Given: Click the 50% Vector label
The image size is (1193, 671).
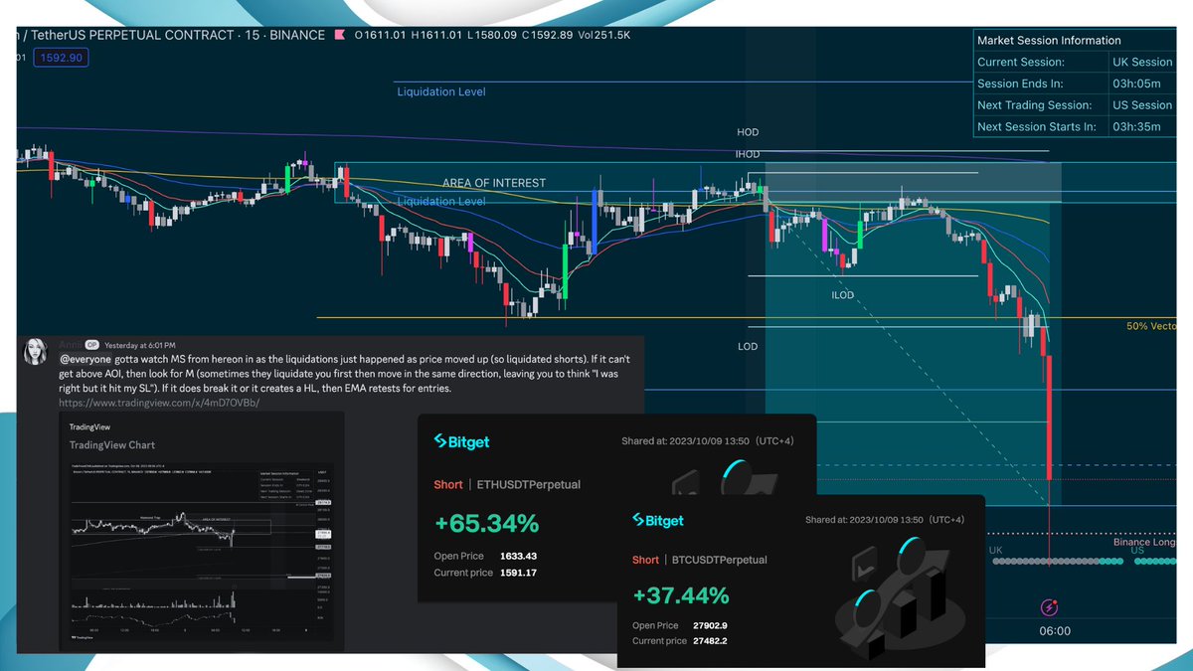Looking at the screenshot, I should 1151,326.
